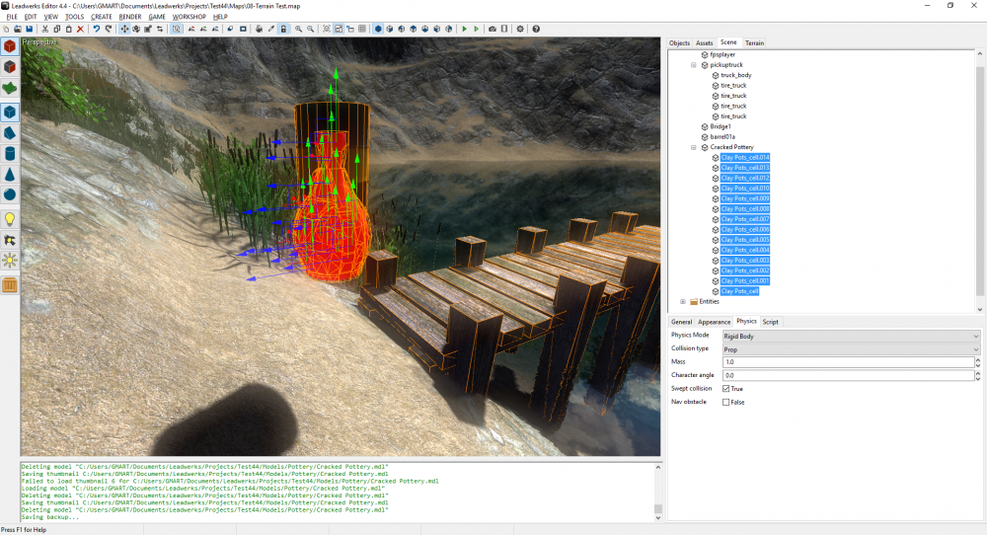
Task: Expand the Entities folder in scene tree
Action: 682,302
